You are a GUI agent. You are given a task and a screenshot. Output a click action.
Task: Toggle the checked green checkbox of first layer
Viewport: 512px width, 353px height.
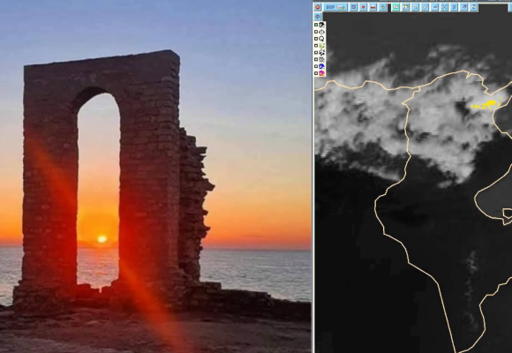pyautogui.click(x=316, y=25)
